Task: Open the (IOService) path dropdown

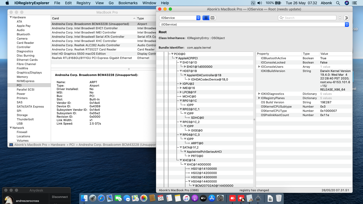Action: point(254,24)
